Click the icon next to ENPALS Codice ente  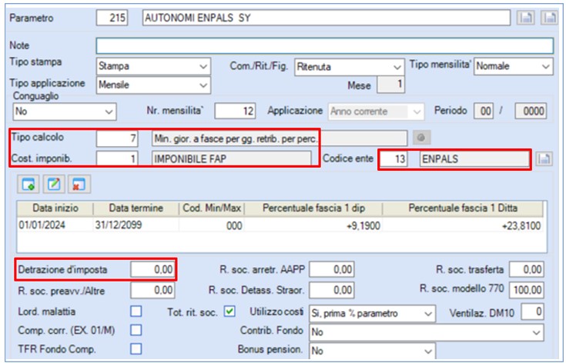coord(544,158)
